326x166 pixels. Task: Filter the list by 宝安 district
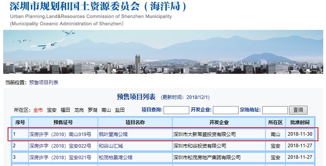[x=52, y=110]
